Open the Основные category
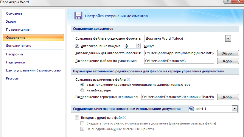The width and height of the screenshot is (244, 137). [14, 13]
